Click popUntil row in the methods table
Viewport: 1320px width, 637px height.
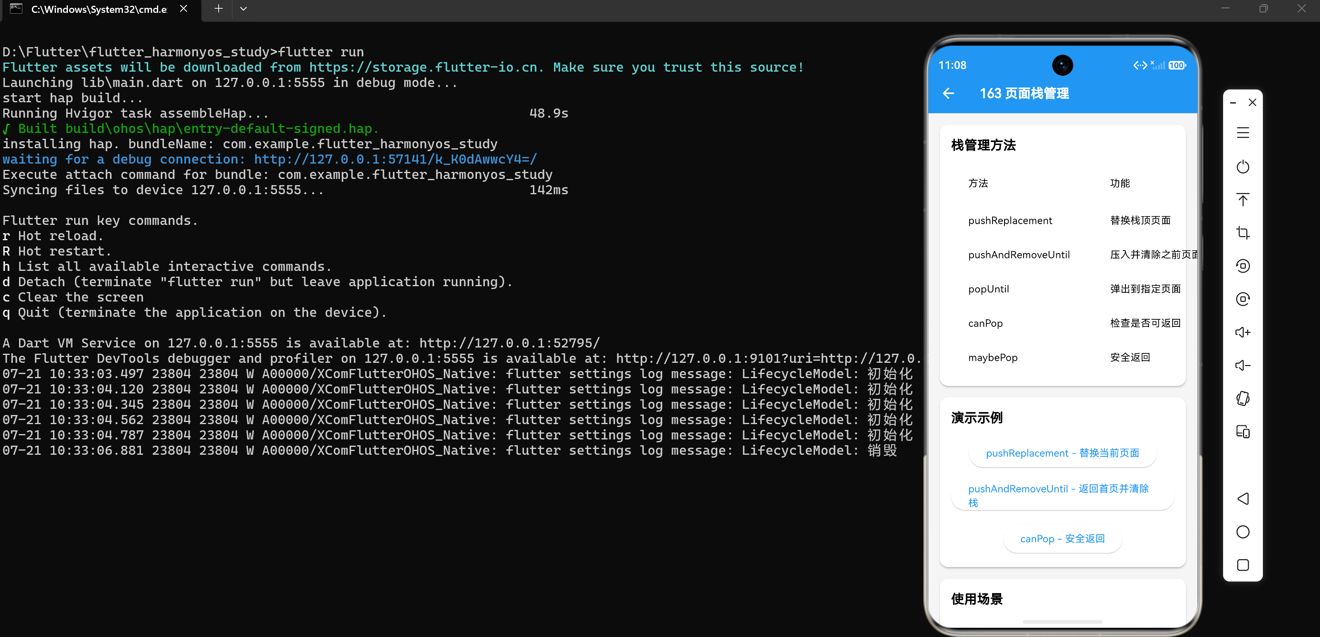[1062, 289]
